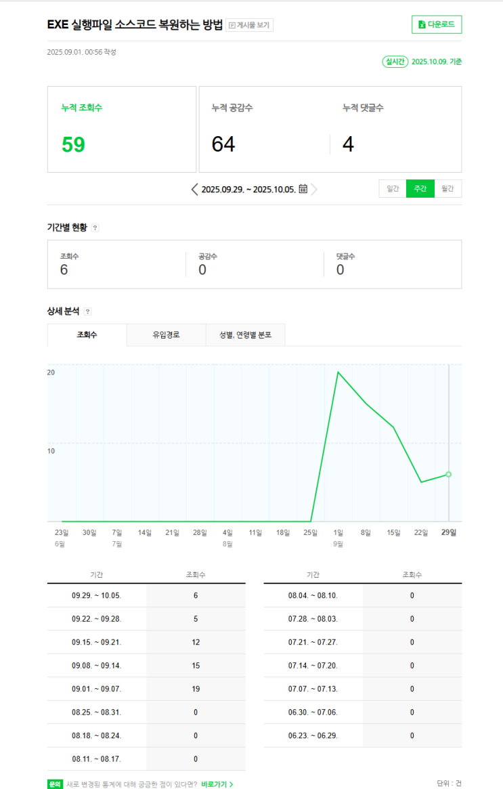This screenshot has height=789, width=503.
Task: Switch to 월간 monthly view
Action: 447,189
